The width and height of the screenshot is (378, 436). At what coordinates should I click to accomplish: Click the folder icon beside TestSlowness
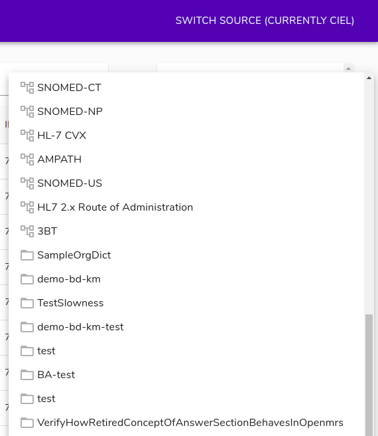pos(27,303)
